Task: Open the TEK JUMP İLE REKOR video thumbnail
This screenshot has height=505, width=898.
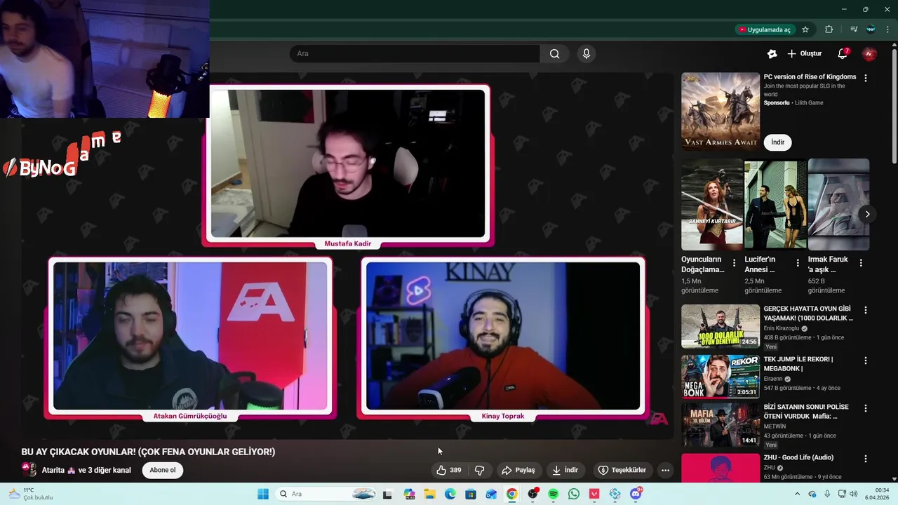Action: point(721,377)
